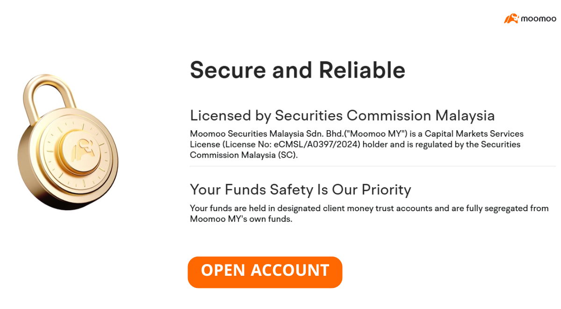Screen dimensions: 561x309
Task: Click Licensed by Securities Commission Malaysia subheading
Action: [342, 115]
